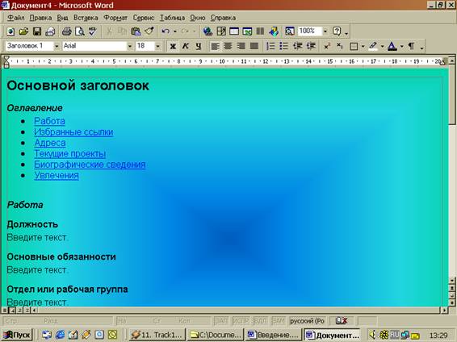Image resolution: width=457 pixels, height=342 pixels.
Task: Open the Пуск start button
Action: tap(17, 335)
